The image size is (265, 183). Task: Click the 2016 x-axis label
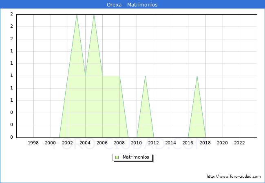click(188, 143)
